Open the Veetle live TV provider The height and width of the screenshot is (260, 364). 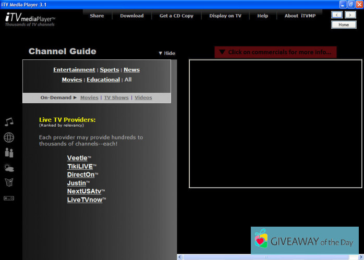(77, 158)
